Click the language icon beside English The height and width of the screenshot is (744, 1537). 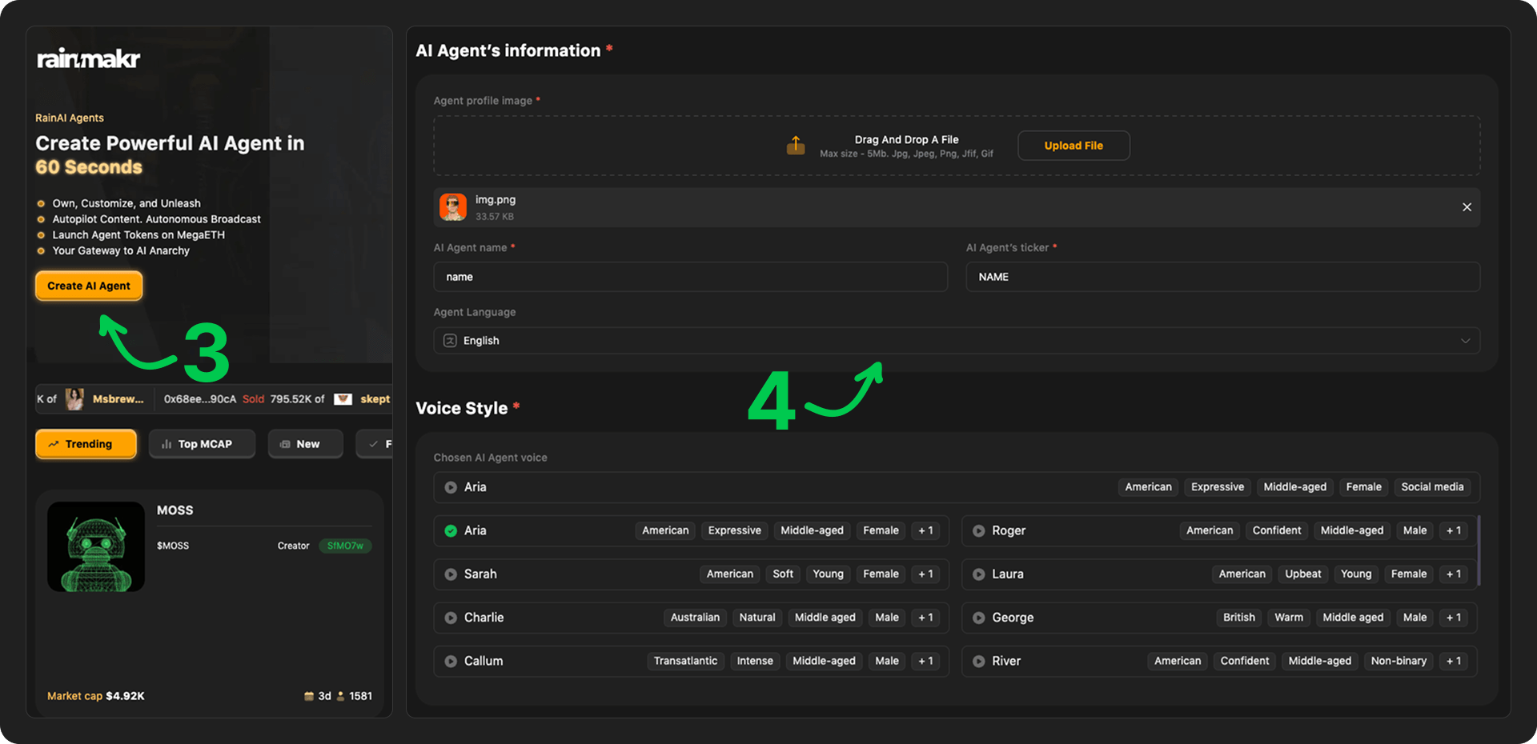(x=450, y=341)
